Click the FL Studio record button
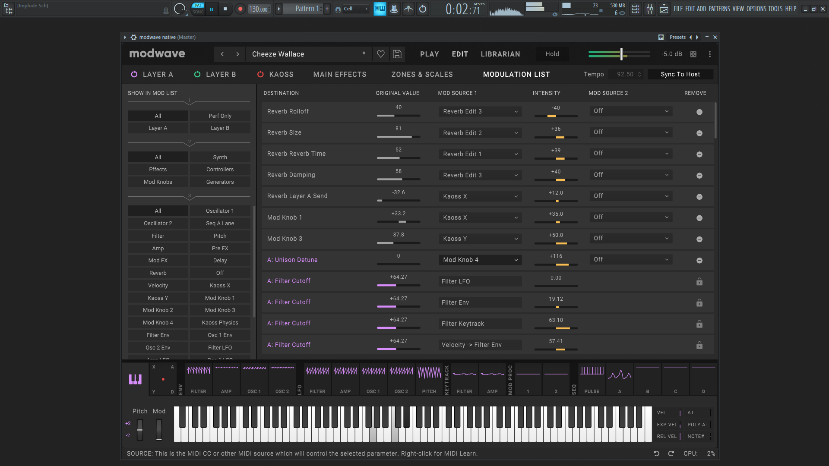 coord(240,9)
